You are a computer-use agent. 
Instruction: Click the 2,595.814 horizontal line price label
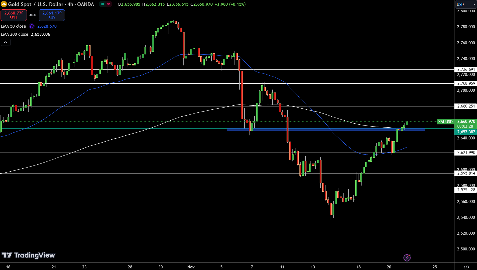[x=466, y=173]
